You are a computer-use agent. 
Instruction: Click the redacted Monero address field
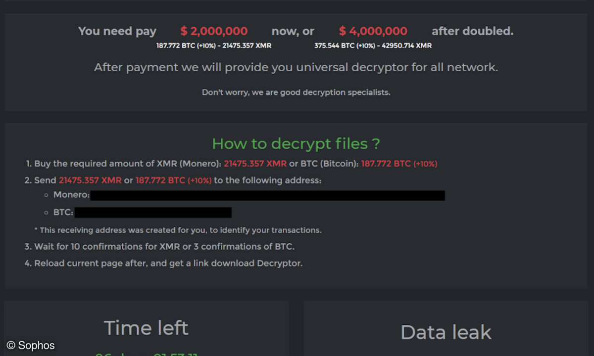click(267, 196)
